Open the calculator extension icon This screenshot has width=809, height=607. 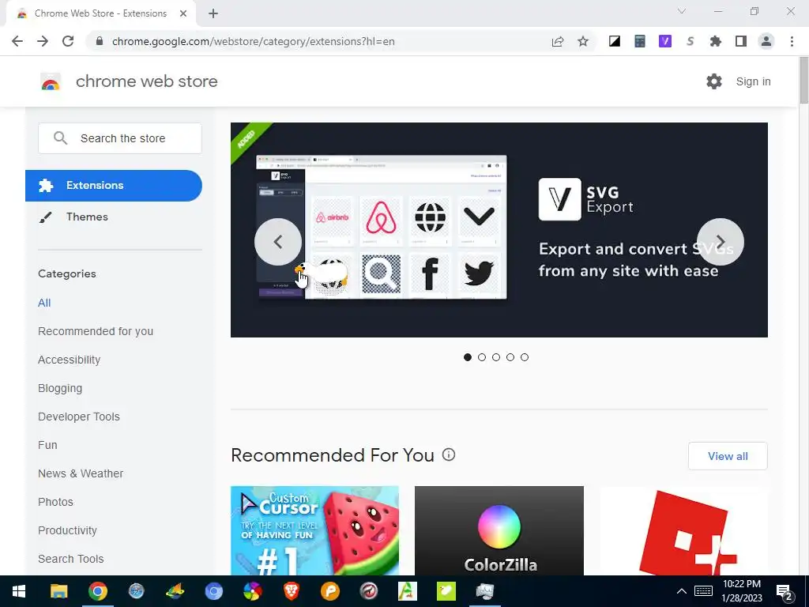640,41
